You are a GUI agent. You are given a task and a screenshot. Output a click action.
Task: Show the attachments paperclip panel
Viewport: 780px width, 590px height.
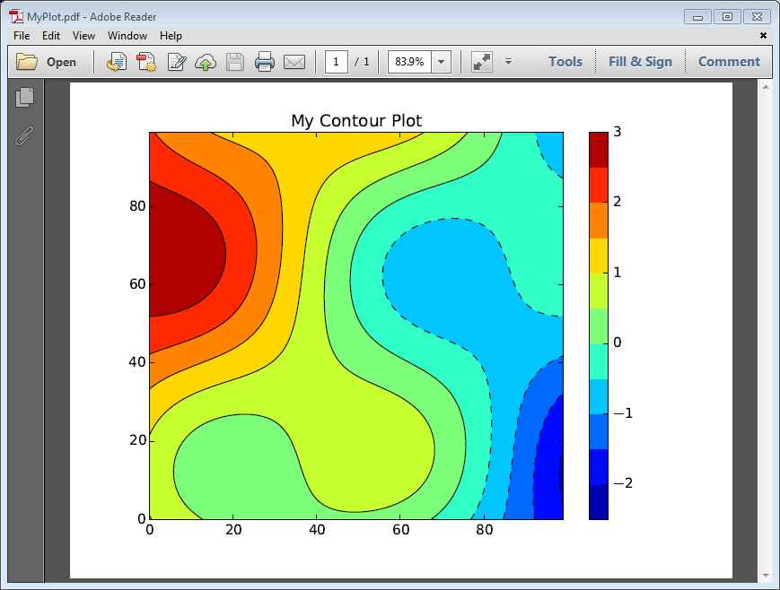(24, 135)
